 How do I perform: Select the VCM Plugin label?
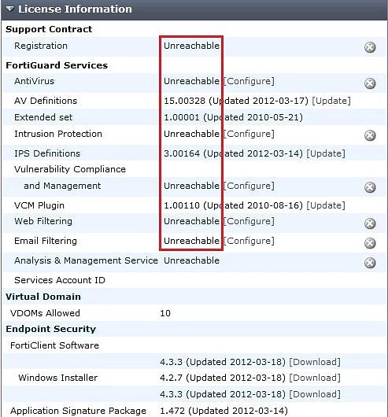(x=39, y=205)
